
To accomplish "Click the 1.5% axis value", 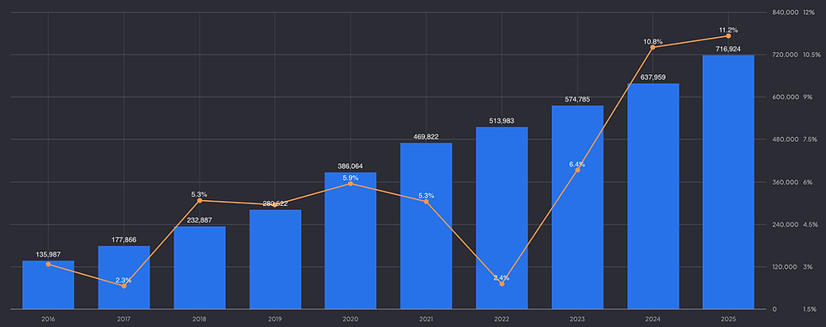I will click(810, 309).
